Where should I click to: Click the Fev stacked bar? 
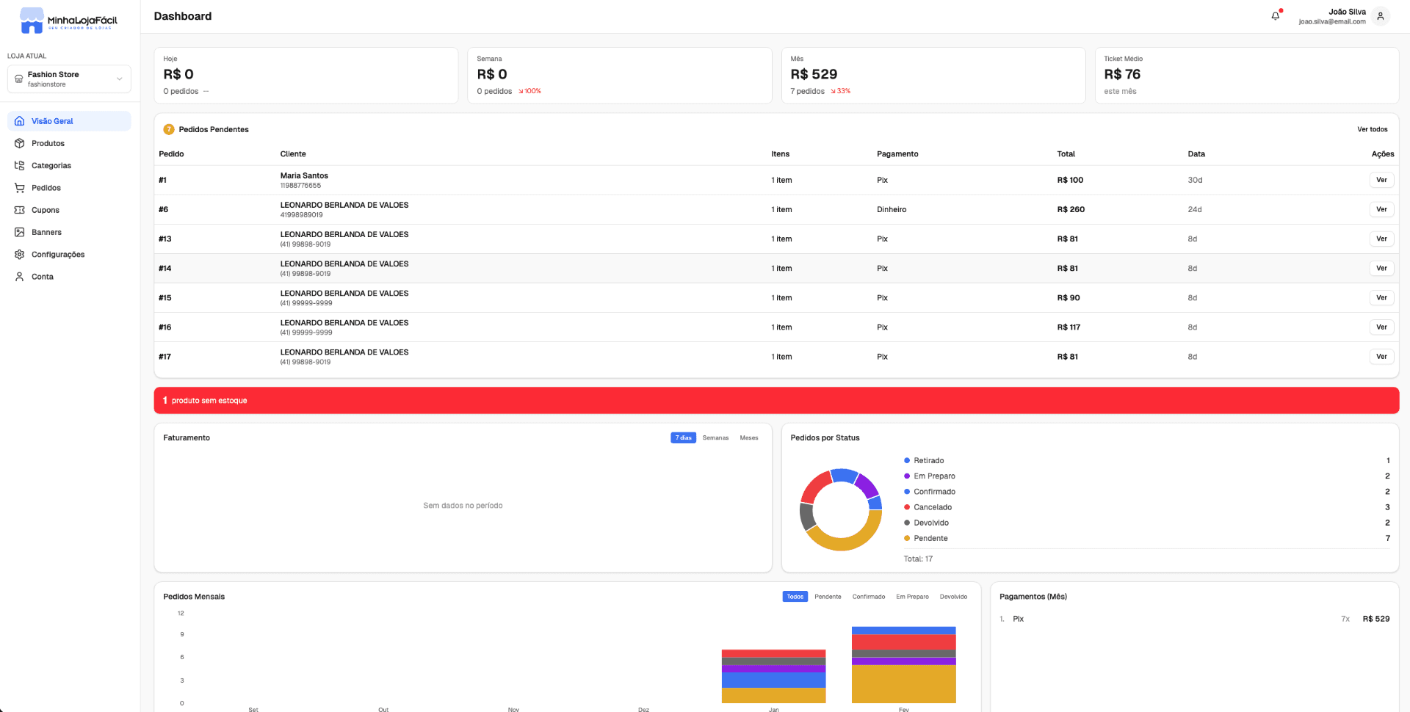click(x=903, y=665)
